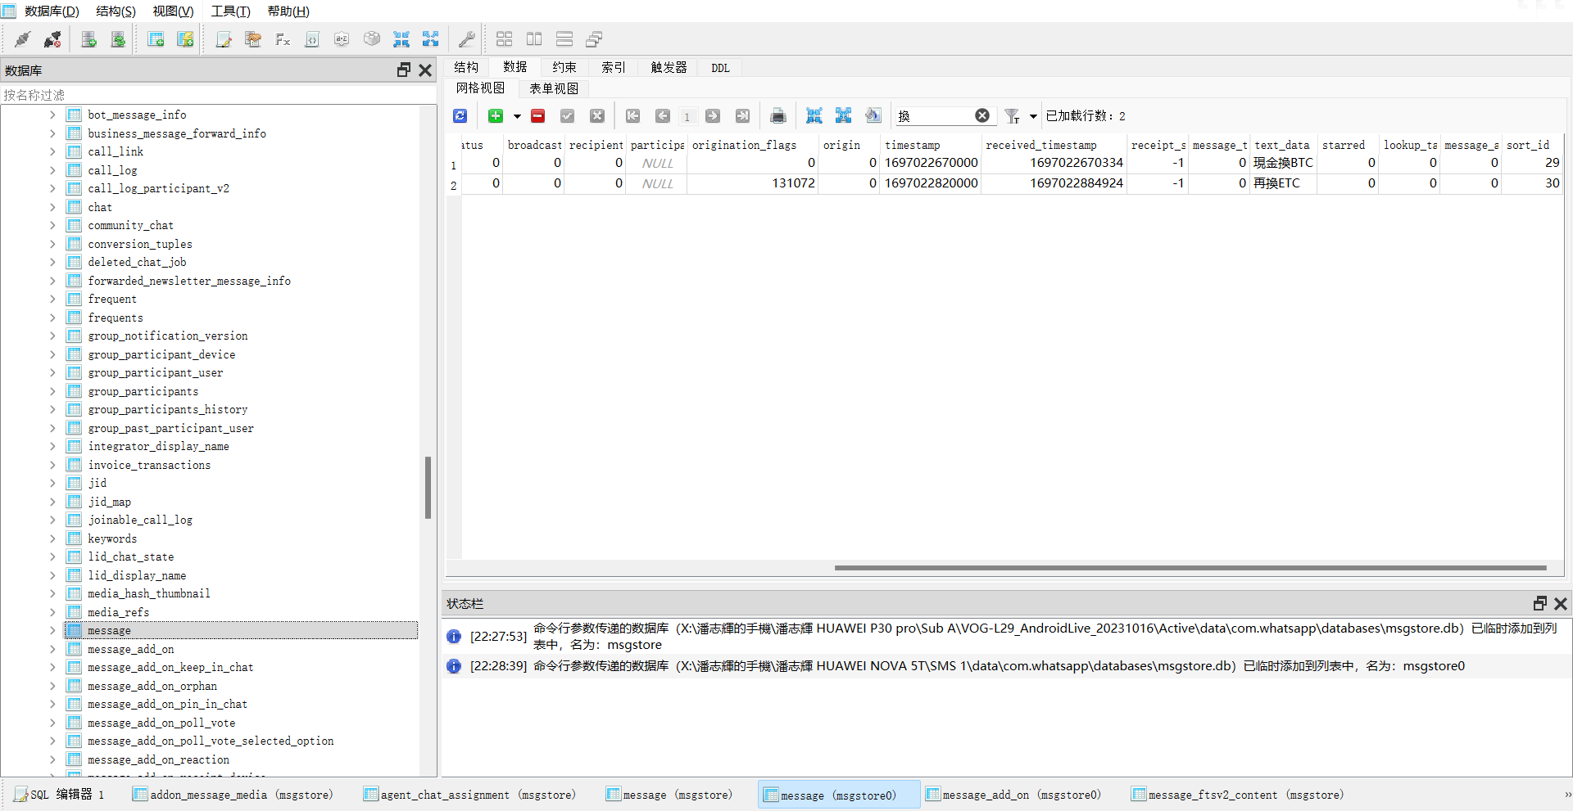Click the create new table icon
This screenshot has width=1573, height=811.
click(x=156, y=39)
